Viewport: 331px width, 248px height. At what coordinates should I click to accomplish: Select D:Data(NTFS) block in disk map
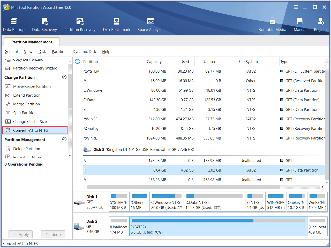click(x=214, y=202)
